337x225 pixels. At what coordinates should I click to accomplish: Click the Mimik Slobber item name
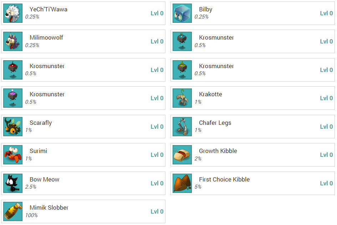tap(49, 208)
